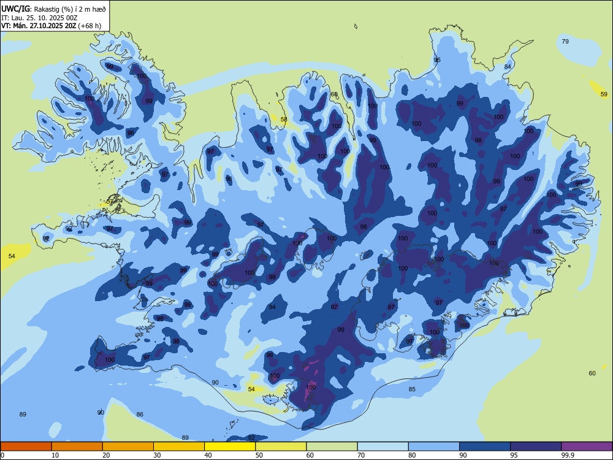Image resolution: width=613 pixels, height=460 pixels.
Task: Click the humidity value 86 on the map
Action: pyautogui.click(x=140, y=414)
